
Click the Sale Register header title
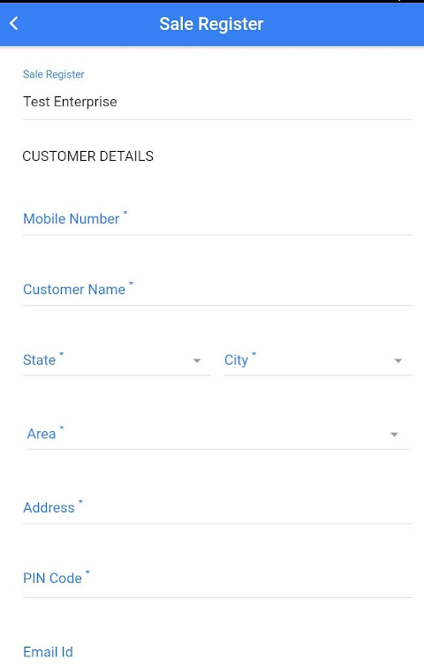[x=211, y=24]
